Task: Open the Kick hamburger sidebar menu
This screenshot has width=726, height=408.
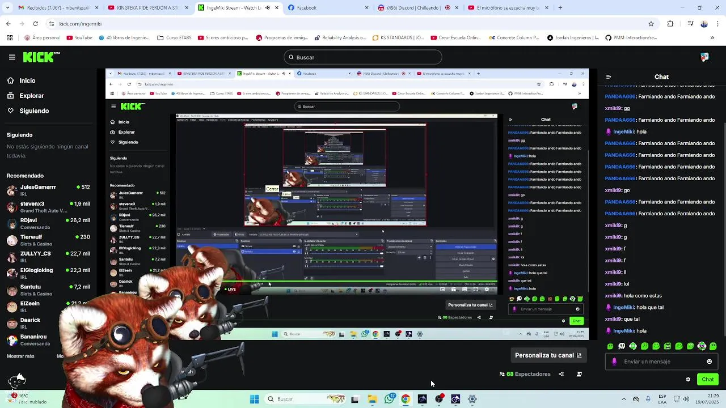Action: pyautogui.click(x=12, y=57)
